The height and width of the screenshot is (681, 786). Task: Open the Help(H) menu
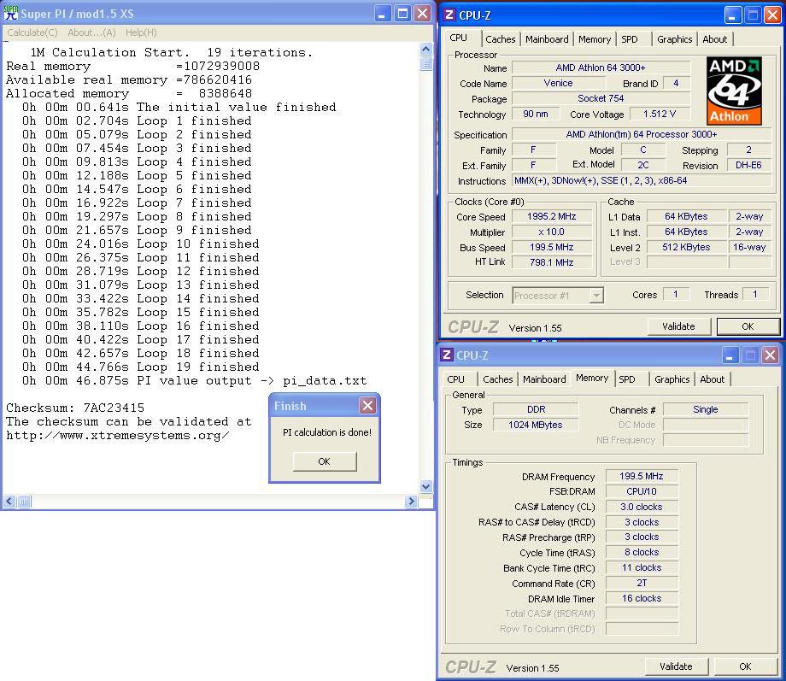pyautogui.click(x=141, y=32)
